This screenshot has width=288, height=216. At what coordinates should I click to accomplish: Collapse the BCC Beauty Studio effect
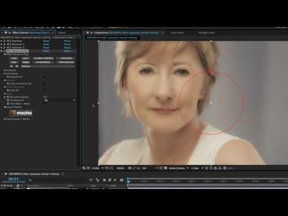[x=1, y=51]
